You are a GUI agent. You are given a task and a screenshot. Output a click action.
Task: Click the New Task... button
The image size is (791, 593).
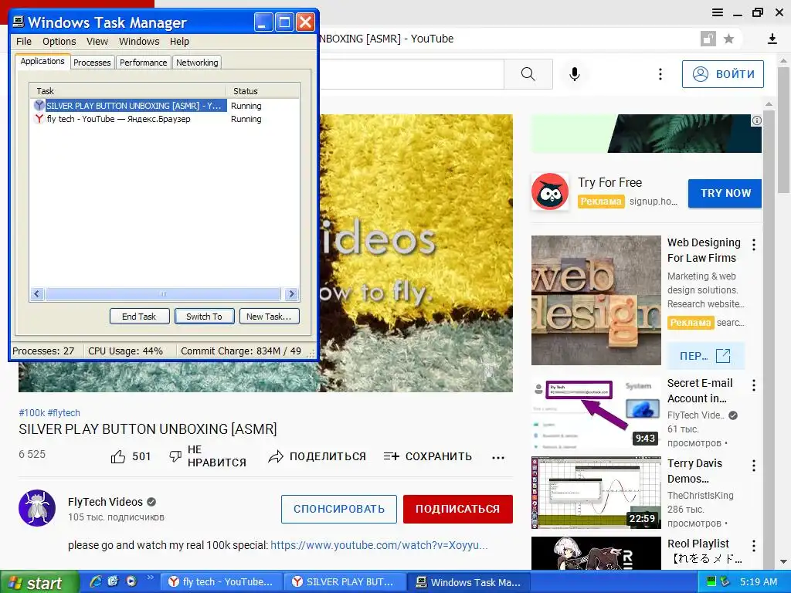pos(269,317)
